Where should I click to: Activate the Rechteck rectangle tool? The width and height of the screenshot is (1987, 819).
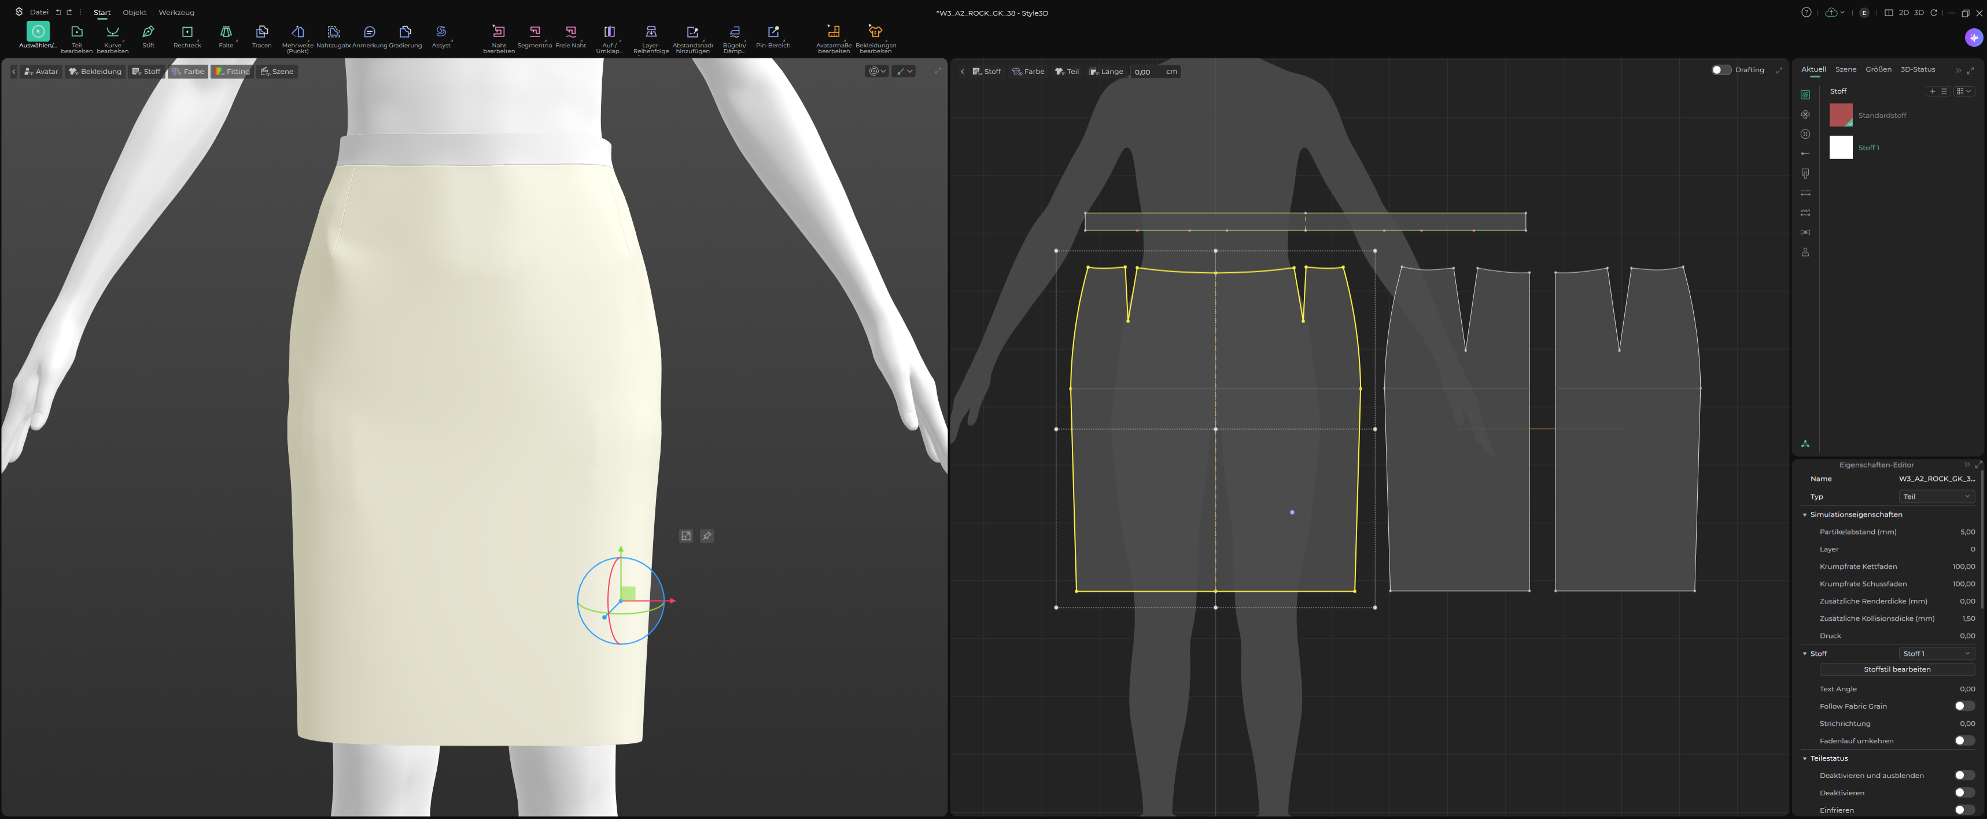coord(187,35)
